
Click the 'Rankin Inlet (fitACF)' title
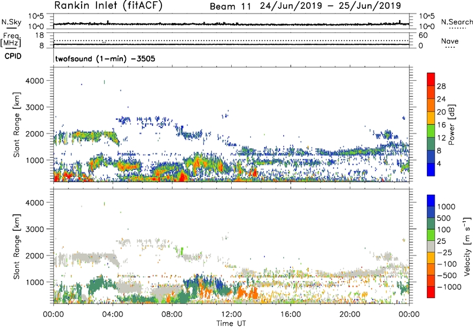(x=108, y=6)
